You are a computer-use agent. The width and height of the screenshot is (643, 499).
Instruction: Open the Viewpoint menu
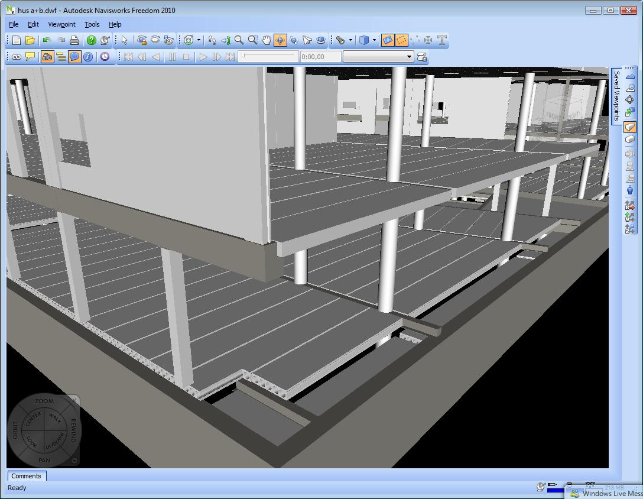click(x=61, y=24)
